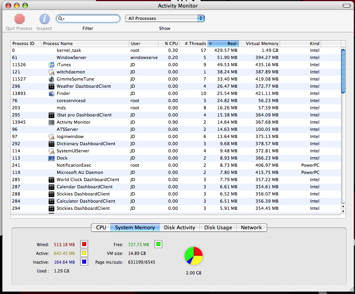Viewport: 355px width, 294px height.
Task: Click the scroll up arrow of list
Action: pyautogui.click(x=343, y=206)
